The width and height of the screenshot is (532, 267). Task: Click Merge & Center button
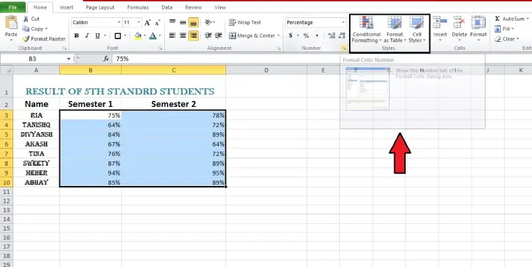tap(251, 36)
